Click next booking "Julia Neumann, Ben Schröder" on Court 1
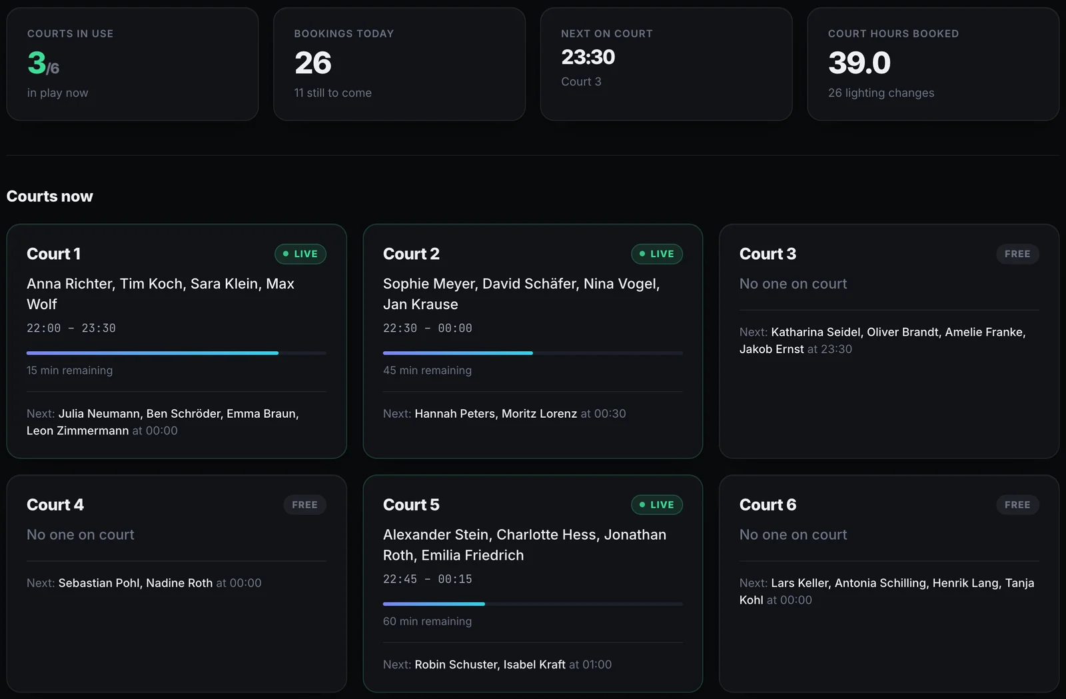 click(x=163, y=422)
